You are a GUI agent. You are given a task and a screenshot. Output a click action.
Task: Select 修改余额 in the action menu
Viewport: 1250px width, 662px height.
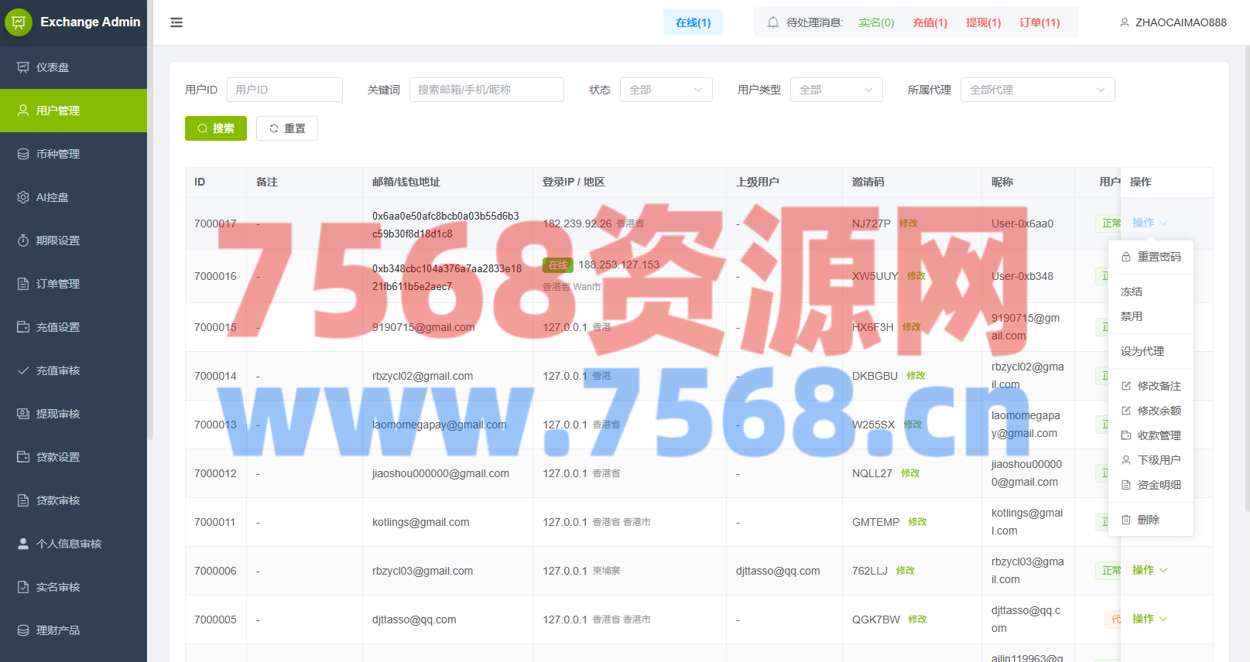point(1159,411)
